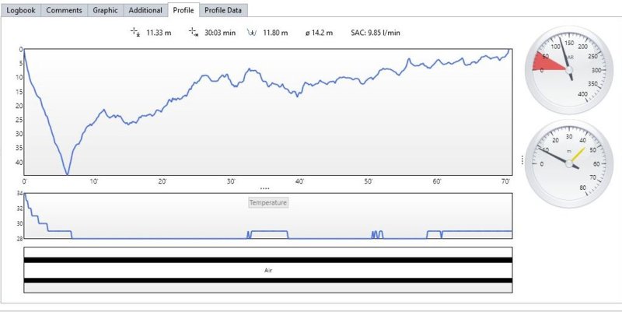Switch to the Comments tab
The width and height of the screenshot is (622, 312).
64,10
